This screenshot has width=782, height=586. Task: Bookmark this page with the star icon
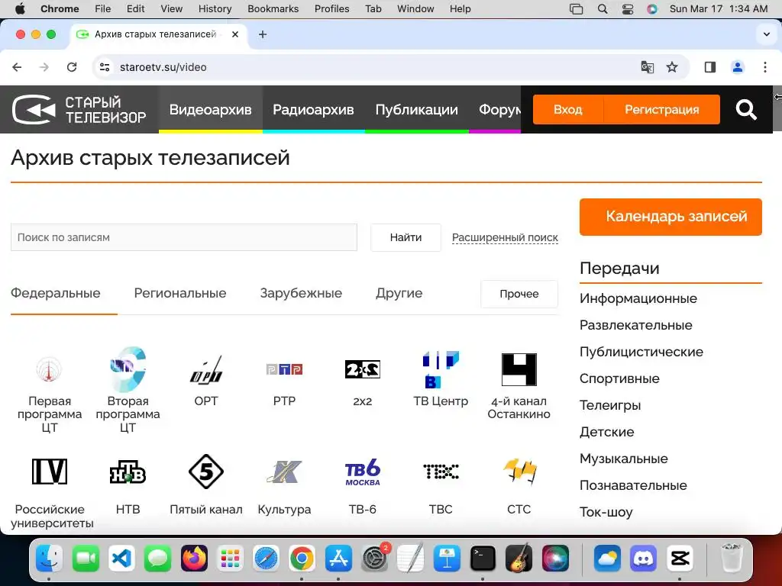pos(672,67)
